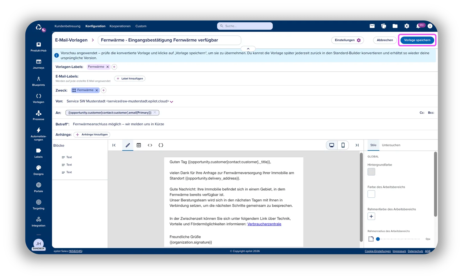This screenshot has height=279, width=463.
Task: Add Cc recipients
Action: [x=422, y=113]
